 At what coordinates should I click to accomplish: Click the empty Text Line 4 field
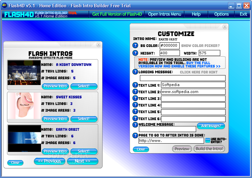pos(193,105)
